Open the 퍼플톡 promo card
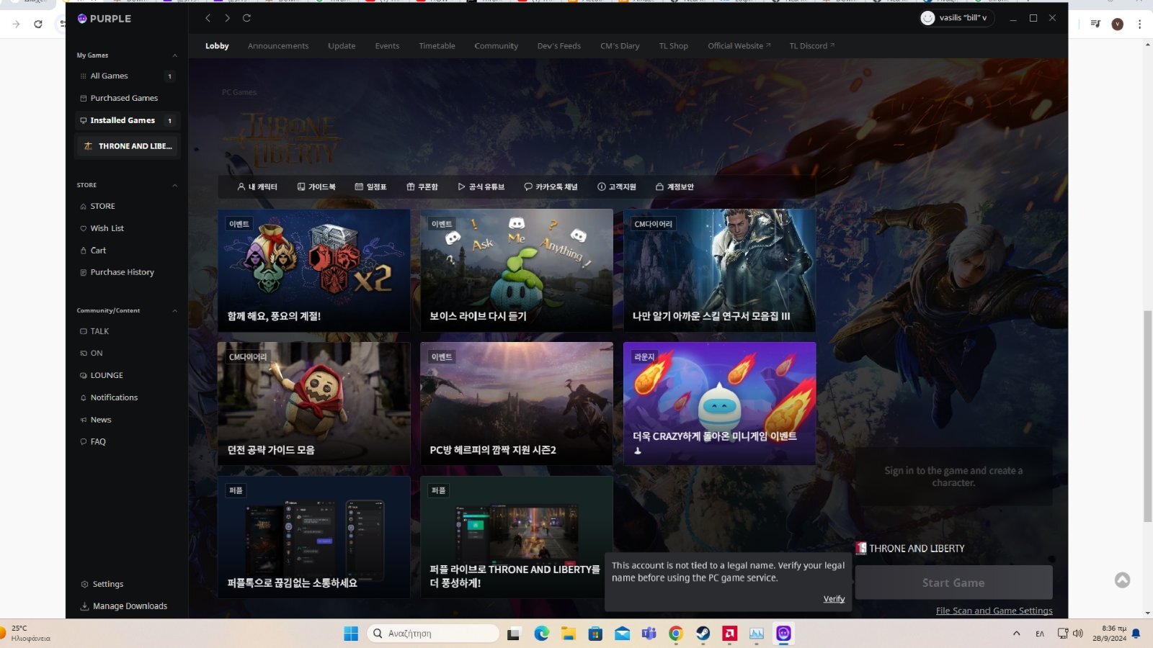The width and height of the screenshot is (1153, 648). click(313, 537)
